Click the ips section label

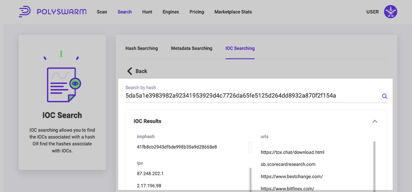[140, 163]
